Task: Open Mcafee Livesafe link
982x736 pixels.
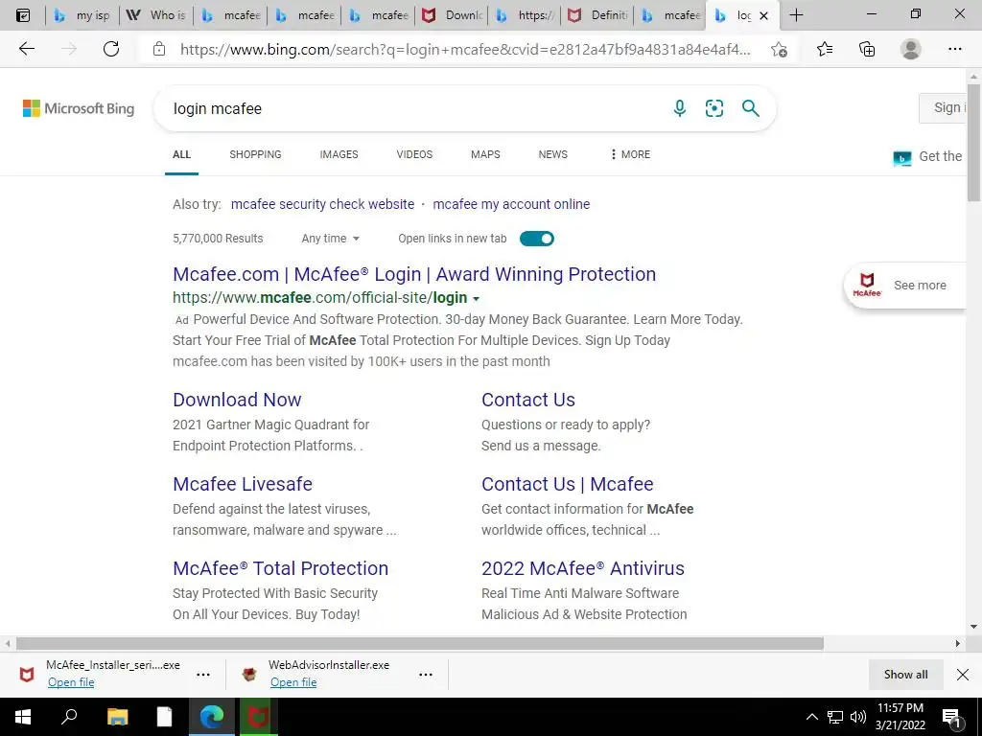Action: (x=243, y=484)
